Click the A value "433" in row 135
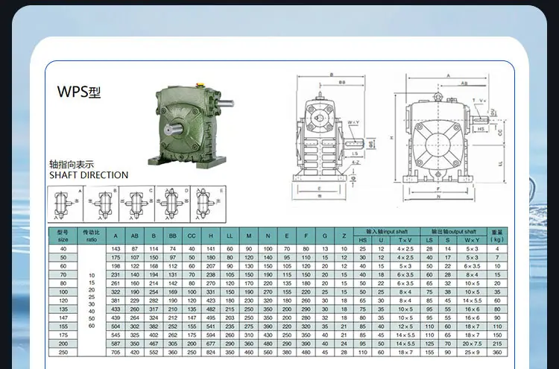Screen dimensions: 559x369 pyautogui.click(x=116, y=309)
